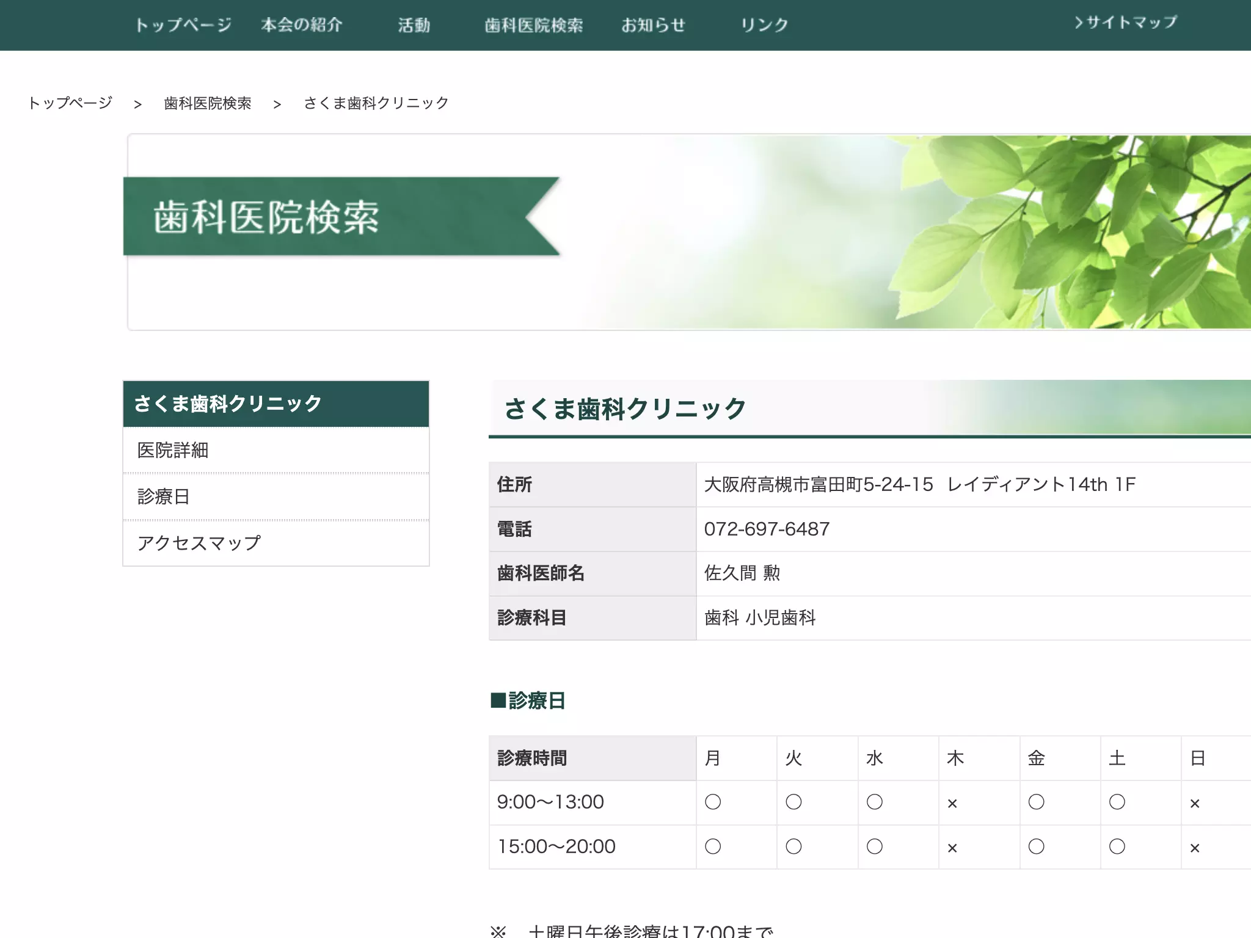Select 診療日 in the sidebar
1251x938 pixels.
coord(276,496)
